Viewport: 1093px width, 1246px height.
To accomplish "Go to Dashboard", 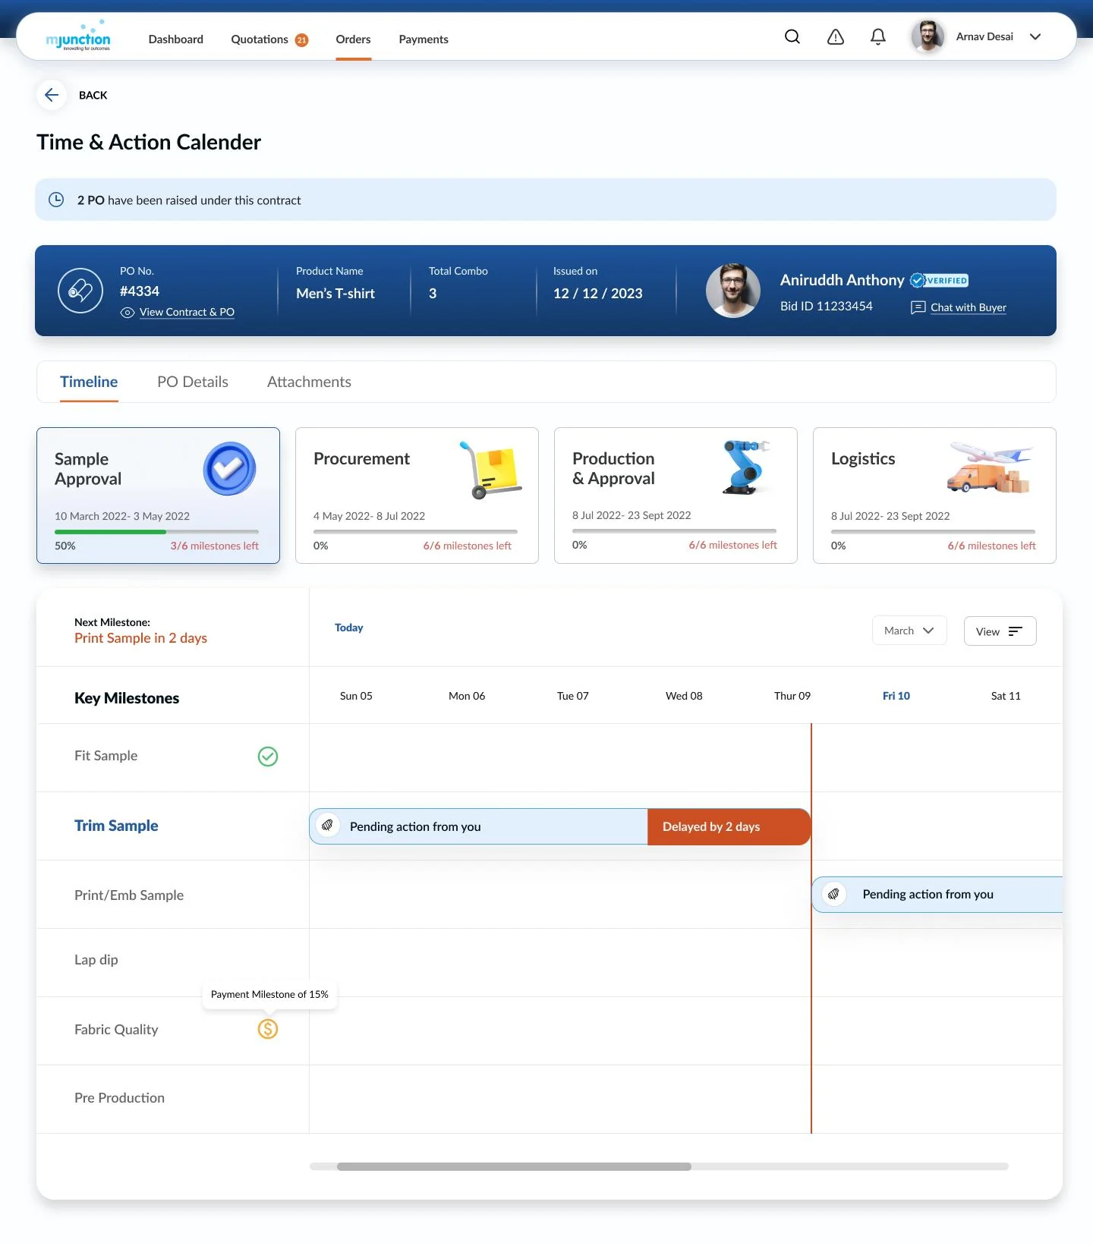I will [x=176, y=39].
